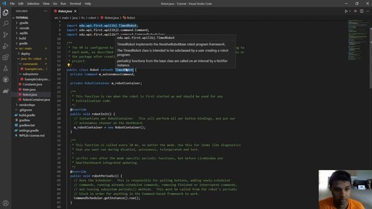Open the File menu
This screenshot has width=372, height=209.
tap(12, 3)
